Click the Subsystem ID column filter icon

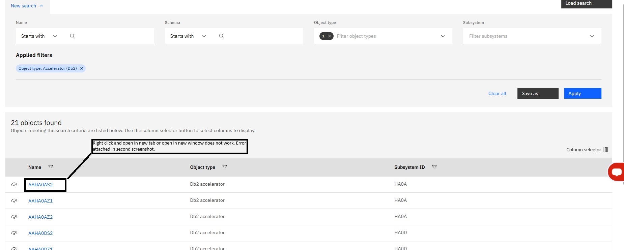tap(434, 167)
